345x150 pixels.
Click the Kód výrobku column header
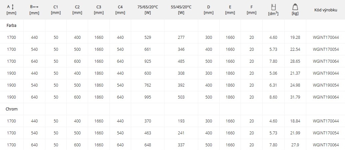tap(326, 10)
